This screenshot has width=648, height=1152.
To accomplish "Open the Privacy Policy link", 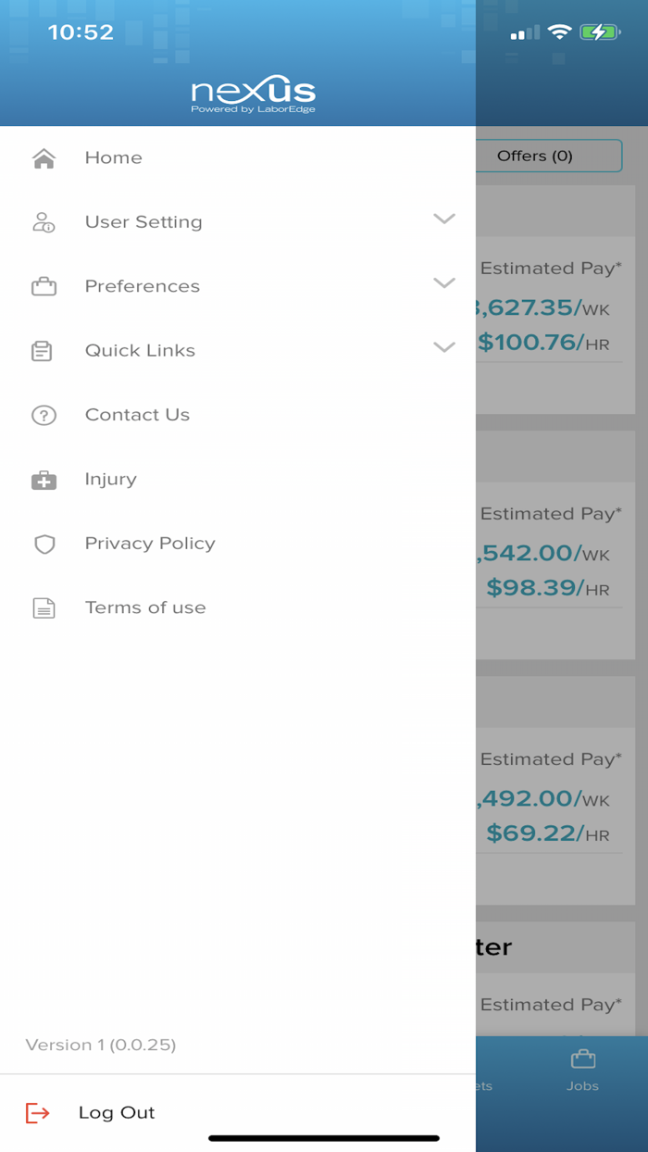I will click(150, 544).
